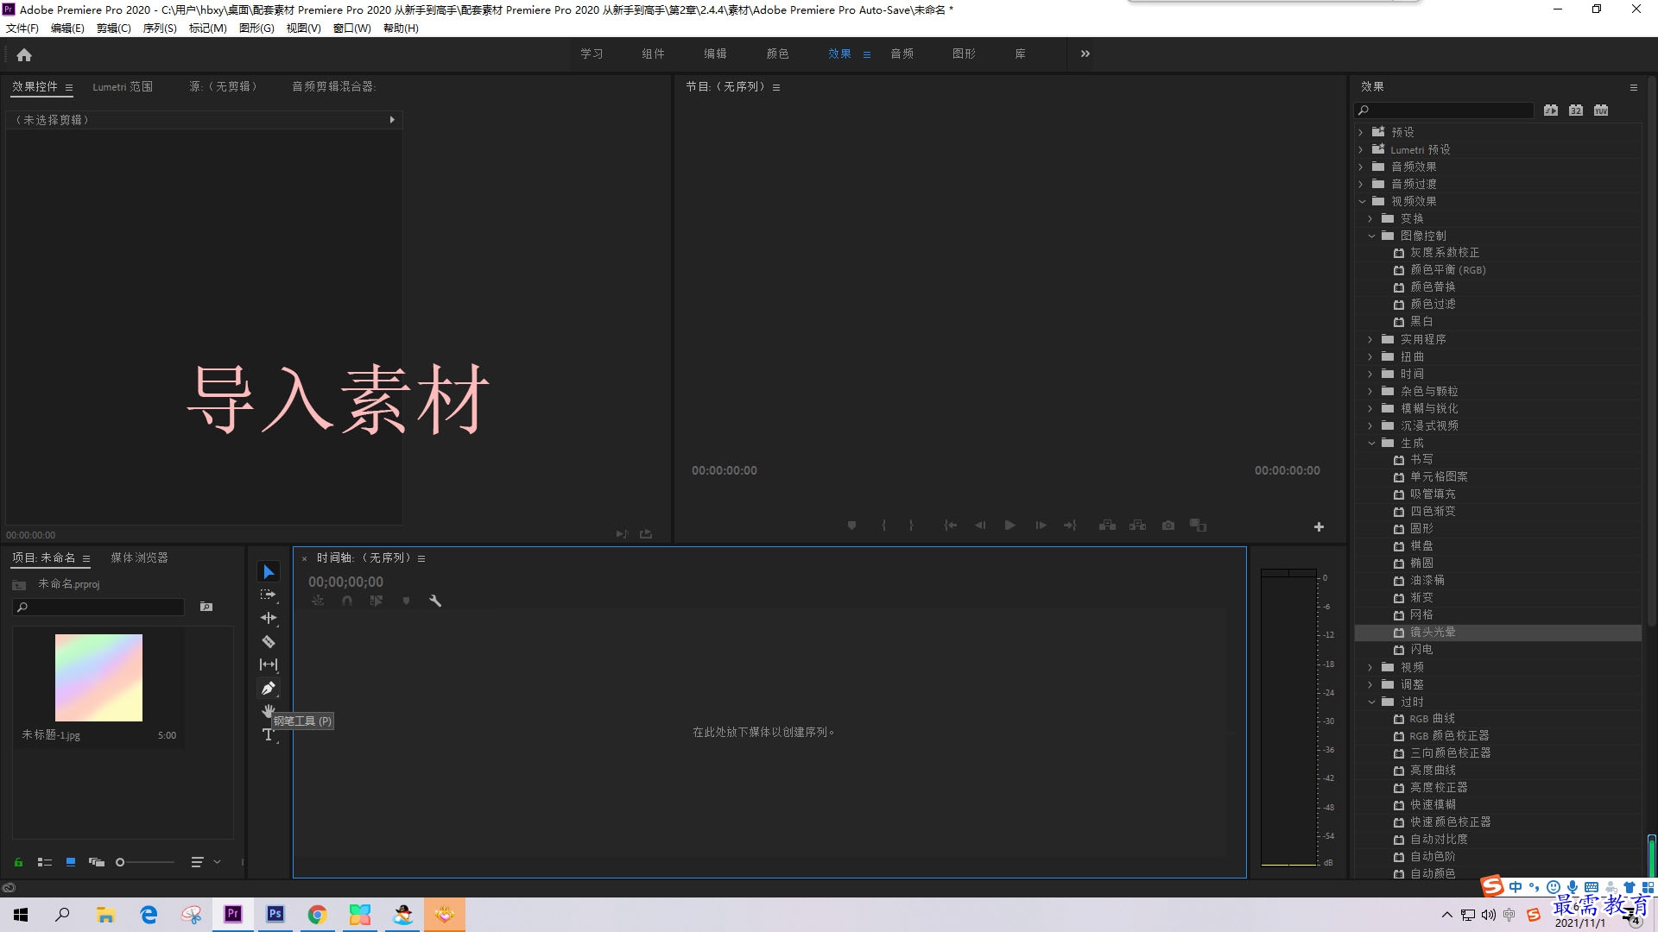
Task: Click the Home icon
Action: (24, 54)
